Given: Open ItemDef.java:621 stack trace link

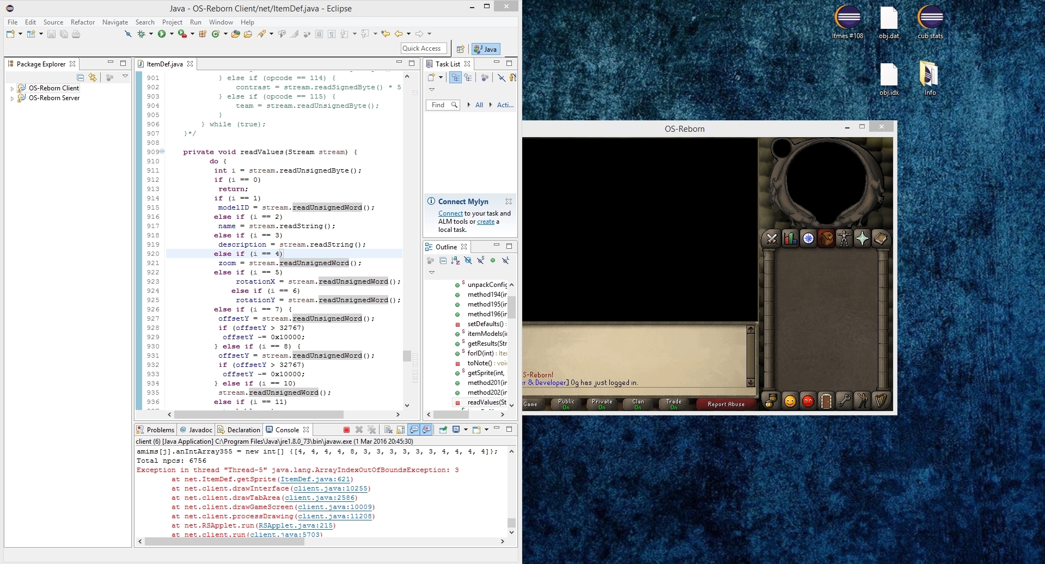Looking at the screenshot, I should coord(315,479).
